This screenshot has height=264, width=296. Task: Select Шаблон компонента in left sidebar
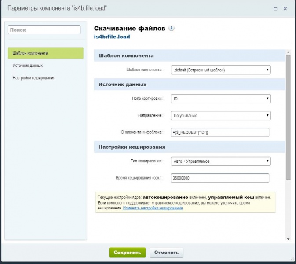click(45, 53)
